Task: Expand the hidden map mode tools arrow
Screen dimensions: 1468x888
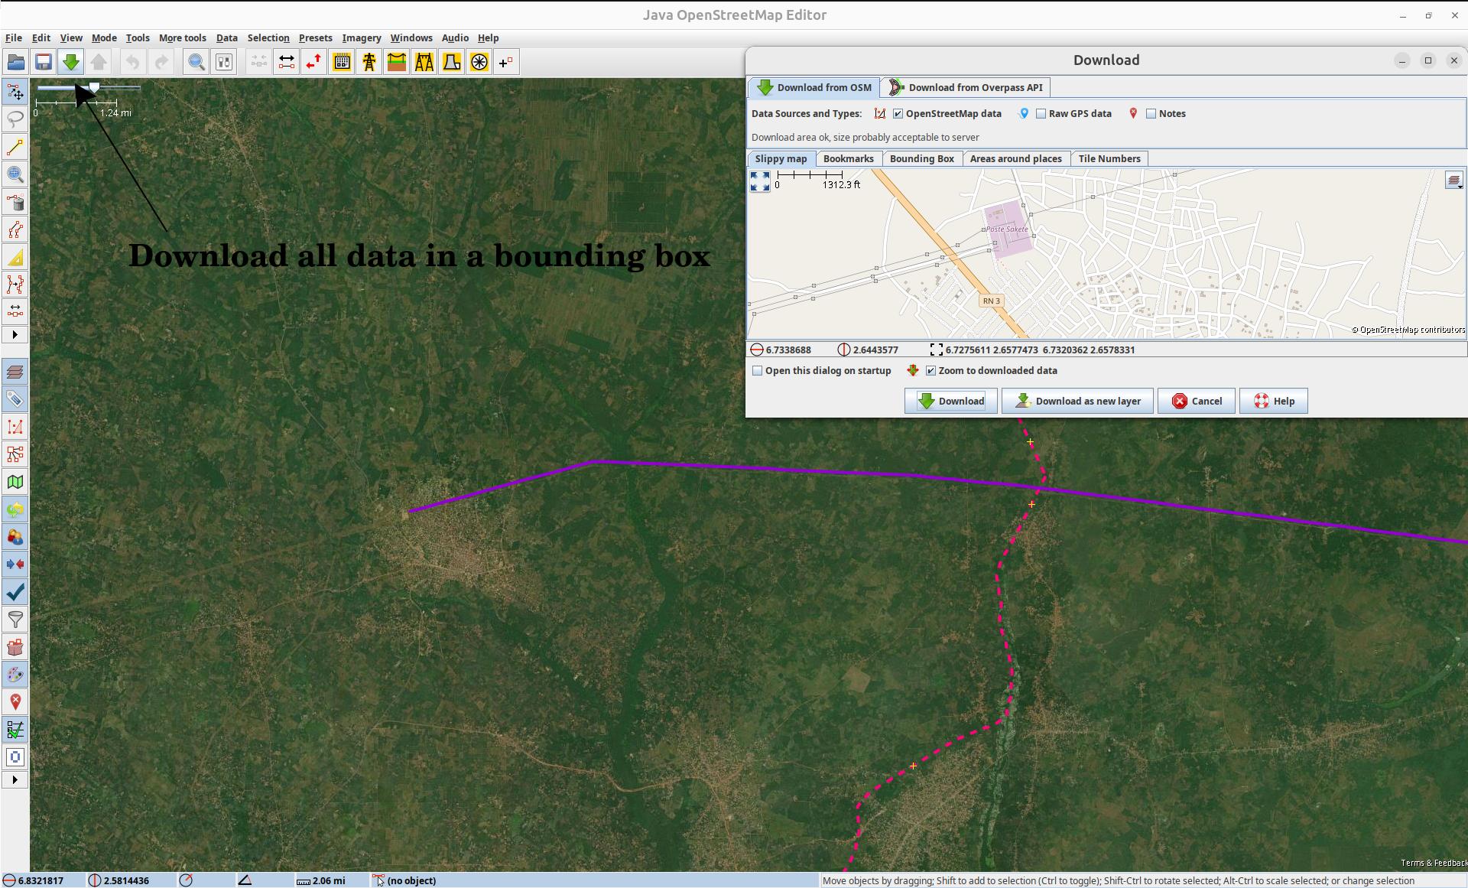Action: click(15, 335)
